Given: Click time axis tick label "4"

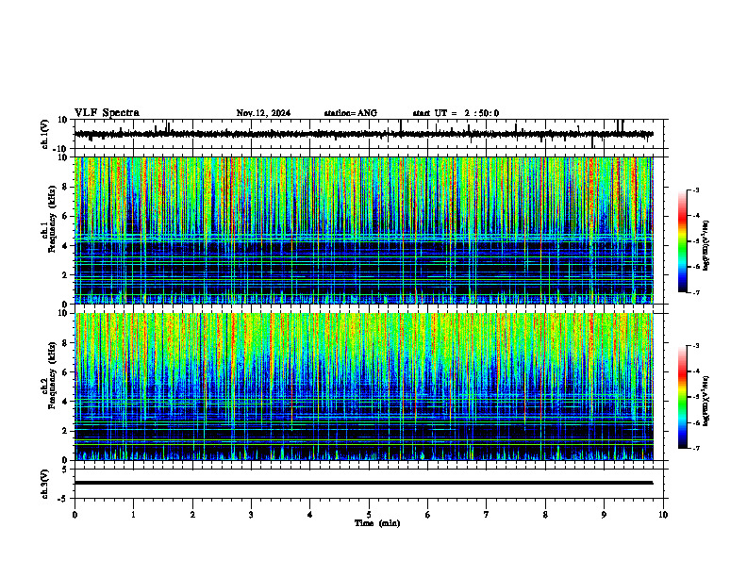Looking at the screenshot, I should pos(310,515).
